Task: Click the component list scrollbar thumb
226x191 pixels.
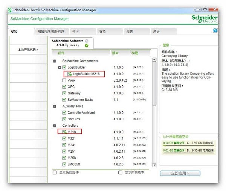Action: click(154, 83)
